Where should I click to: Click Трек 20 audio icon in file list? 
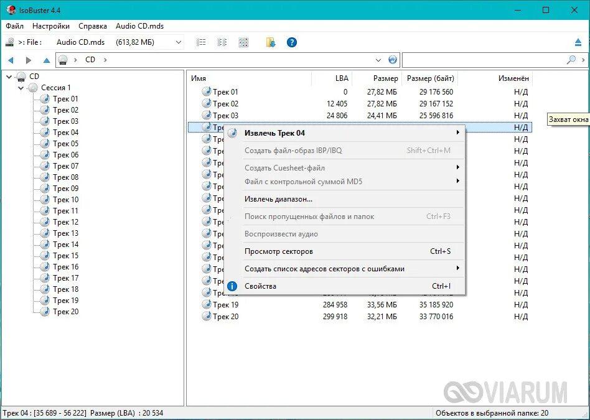point(206,316)
